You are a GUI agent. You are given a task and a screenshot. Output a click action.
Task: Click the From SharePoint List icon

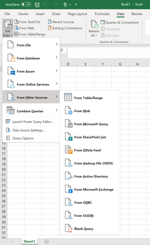[x=69, y=137]
